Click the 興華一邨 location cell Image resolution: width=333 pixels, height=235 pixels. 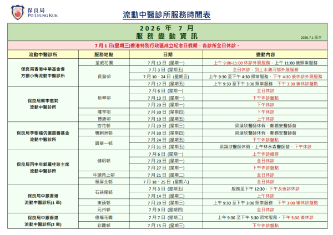[x=104, y=144]
